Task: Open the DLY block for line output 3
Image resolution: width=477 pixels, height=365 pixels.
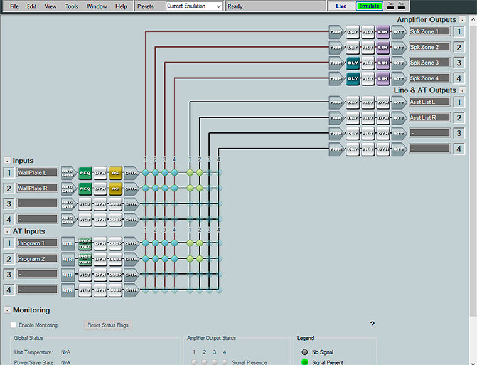Action: click(353, 134)
